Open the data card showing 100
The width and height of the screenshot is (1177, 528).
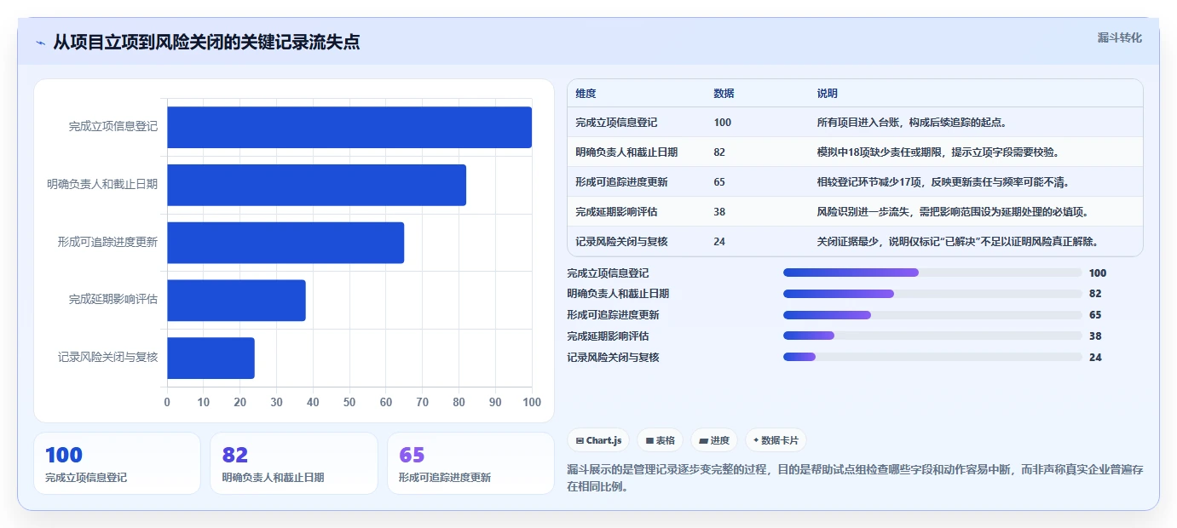[117, 463]
